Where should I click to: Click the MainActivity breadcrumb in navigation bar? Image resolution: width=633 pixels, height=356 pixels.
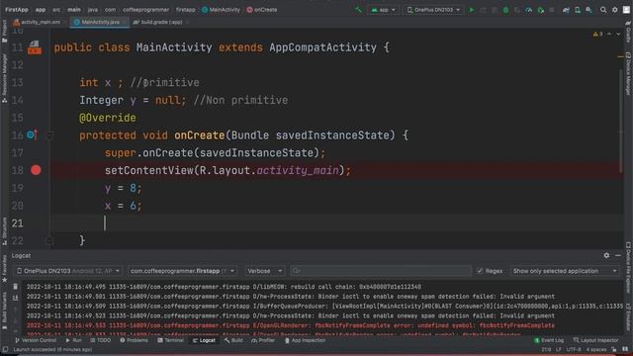pos(221,10)
